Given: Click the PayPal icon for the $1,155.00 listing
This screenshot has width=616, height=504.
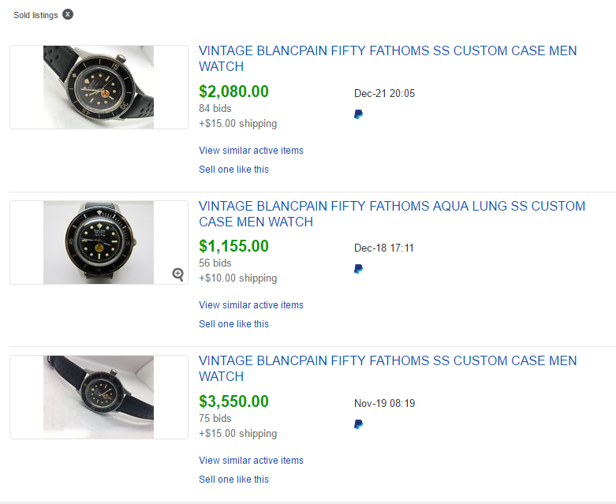Looking at the screenshot, I should (x=359, y=269).
